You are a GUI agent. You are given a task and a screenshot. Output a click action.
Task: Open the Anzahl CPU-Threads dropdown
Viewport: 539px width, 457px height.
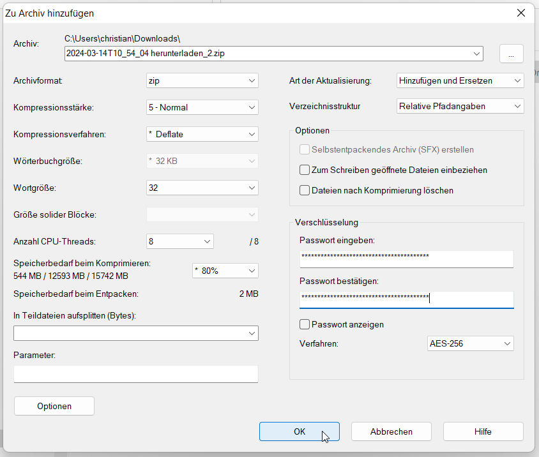pyautogui.click(x=180, y=241)
